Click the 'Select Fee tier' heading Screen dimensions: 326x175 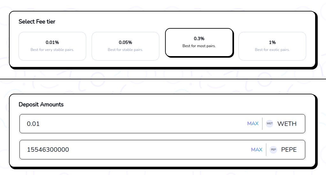point(37,22)
